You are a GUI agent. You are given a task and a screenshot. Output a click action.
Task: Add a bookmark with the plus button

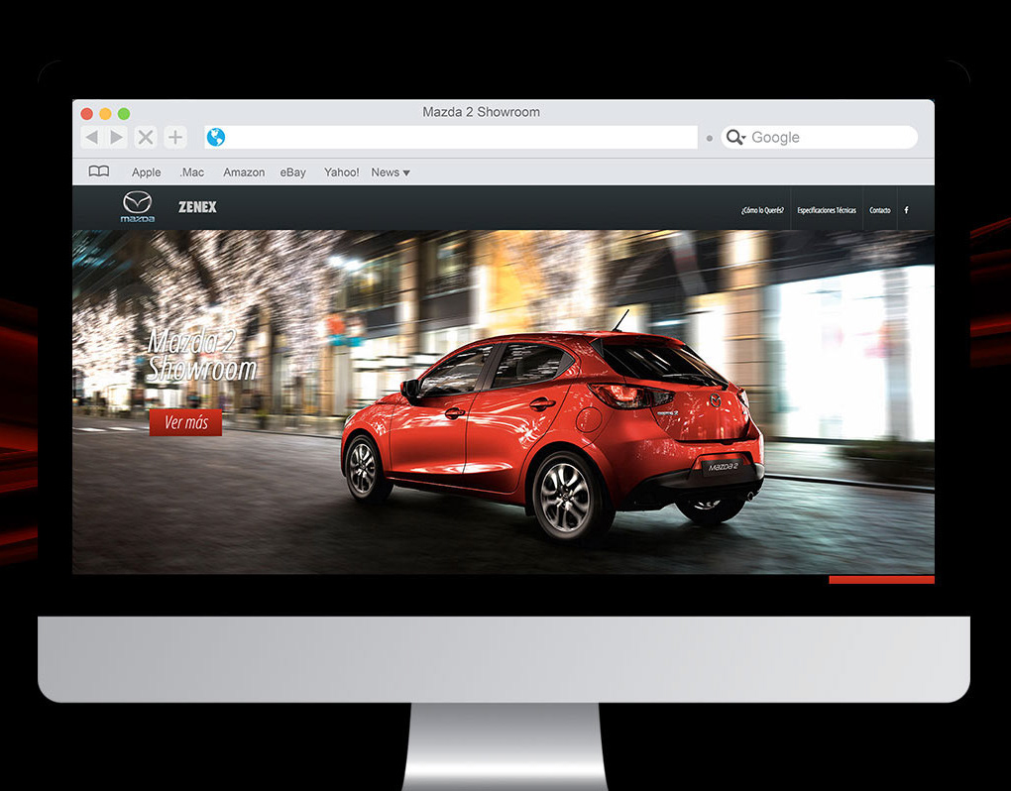pyautogui.click(x=174, y=138)
